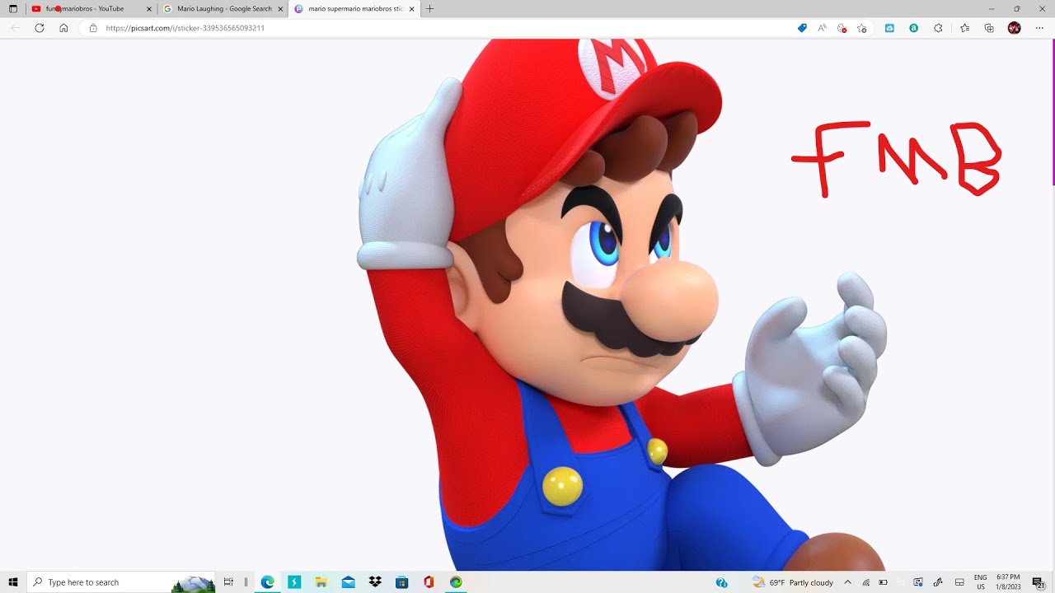Open the green circle 'a' extension
Image resolution: width=1055 pixels, height=593 pixels.
[913, 28]
